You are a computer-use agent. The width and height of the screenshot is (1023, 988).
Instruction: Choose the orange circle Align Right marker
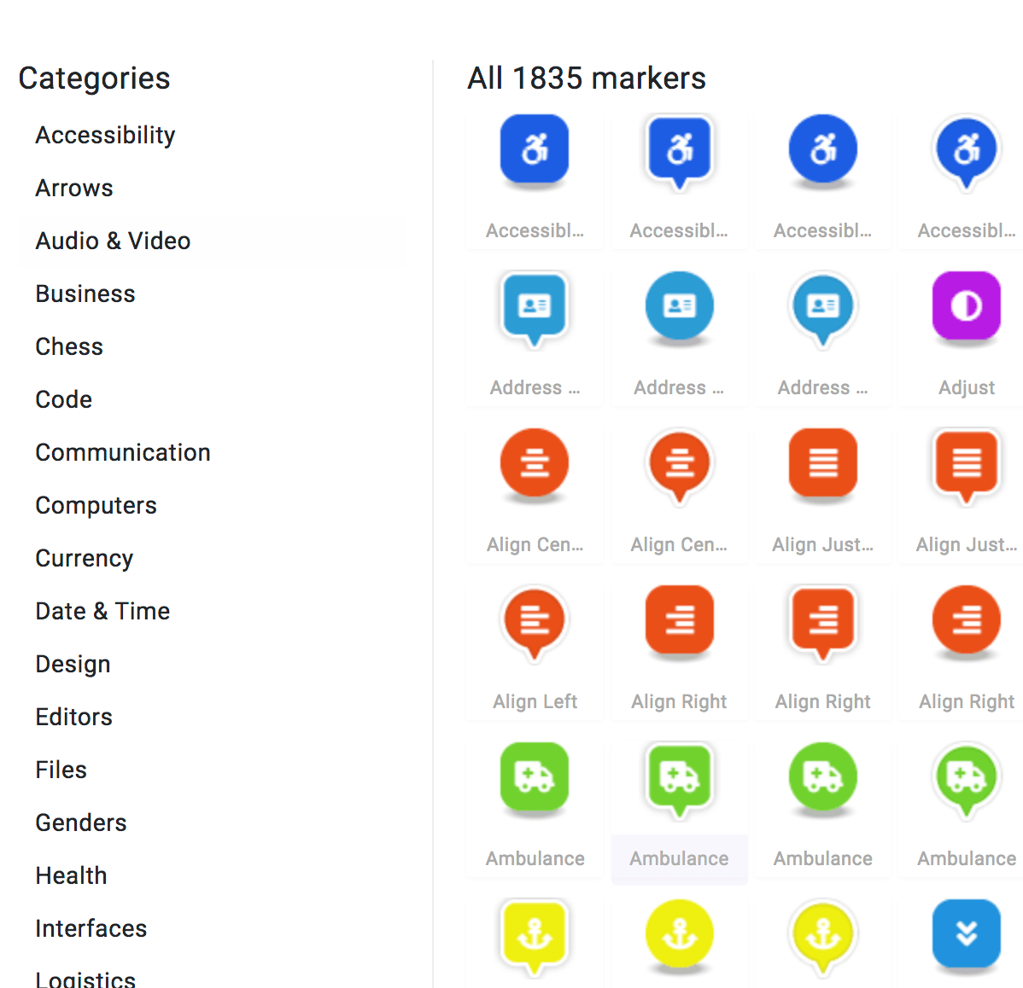click(967, 620)
